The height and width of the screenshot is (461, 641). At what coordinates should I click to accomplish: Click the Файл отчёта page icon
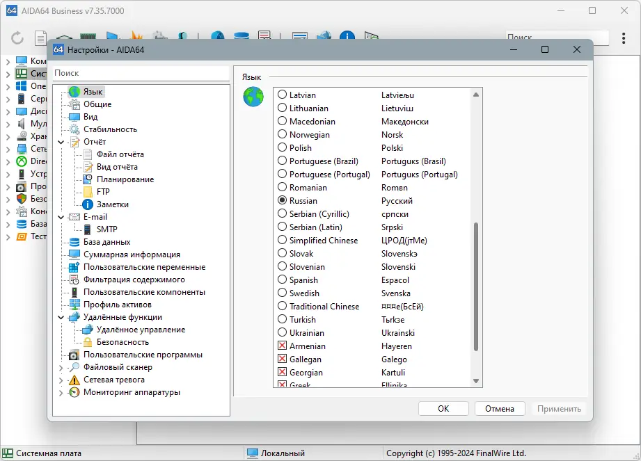pos(88,154)
